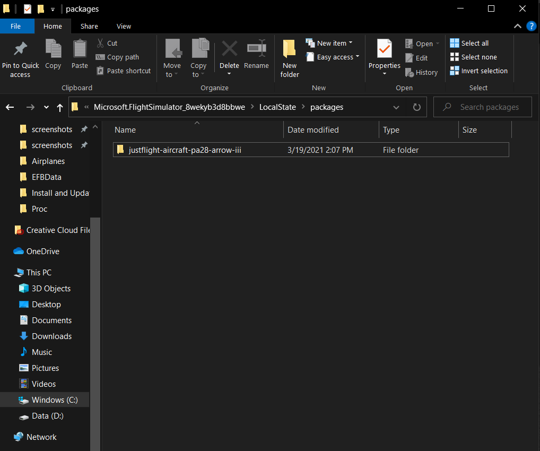The height and width of the screenshot is (451, 540).
Task: Click the Paste ribbon icon
Action: click(x=80, y=49)
